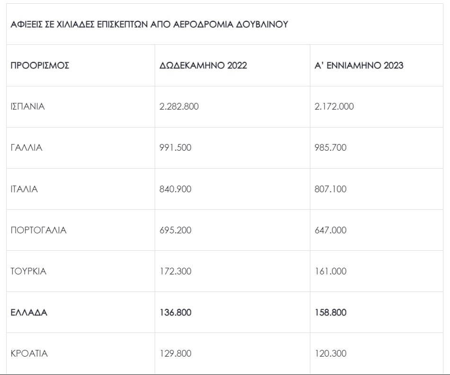Select the ΙΤΑΛΙΑ row label
The height and width of the screenshot is (375, 450).
pyautogui.click(x=24, y=189)
